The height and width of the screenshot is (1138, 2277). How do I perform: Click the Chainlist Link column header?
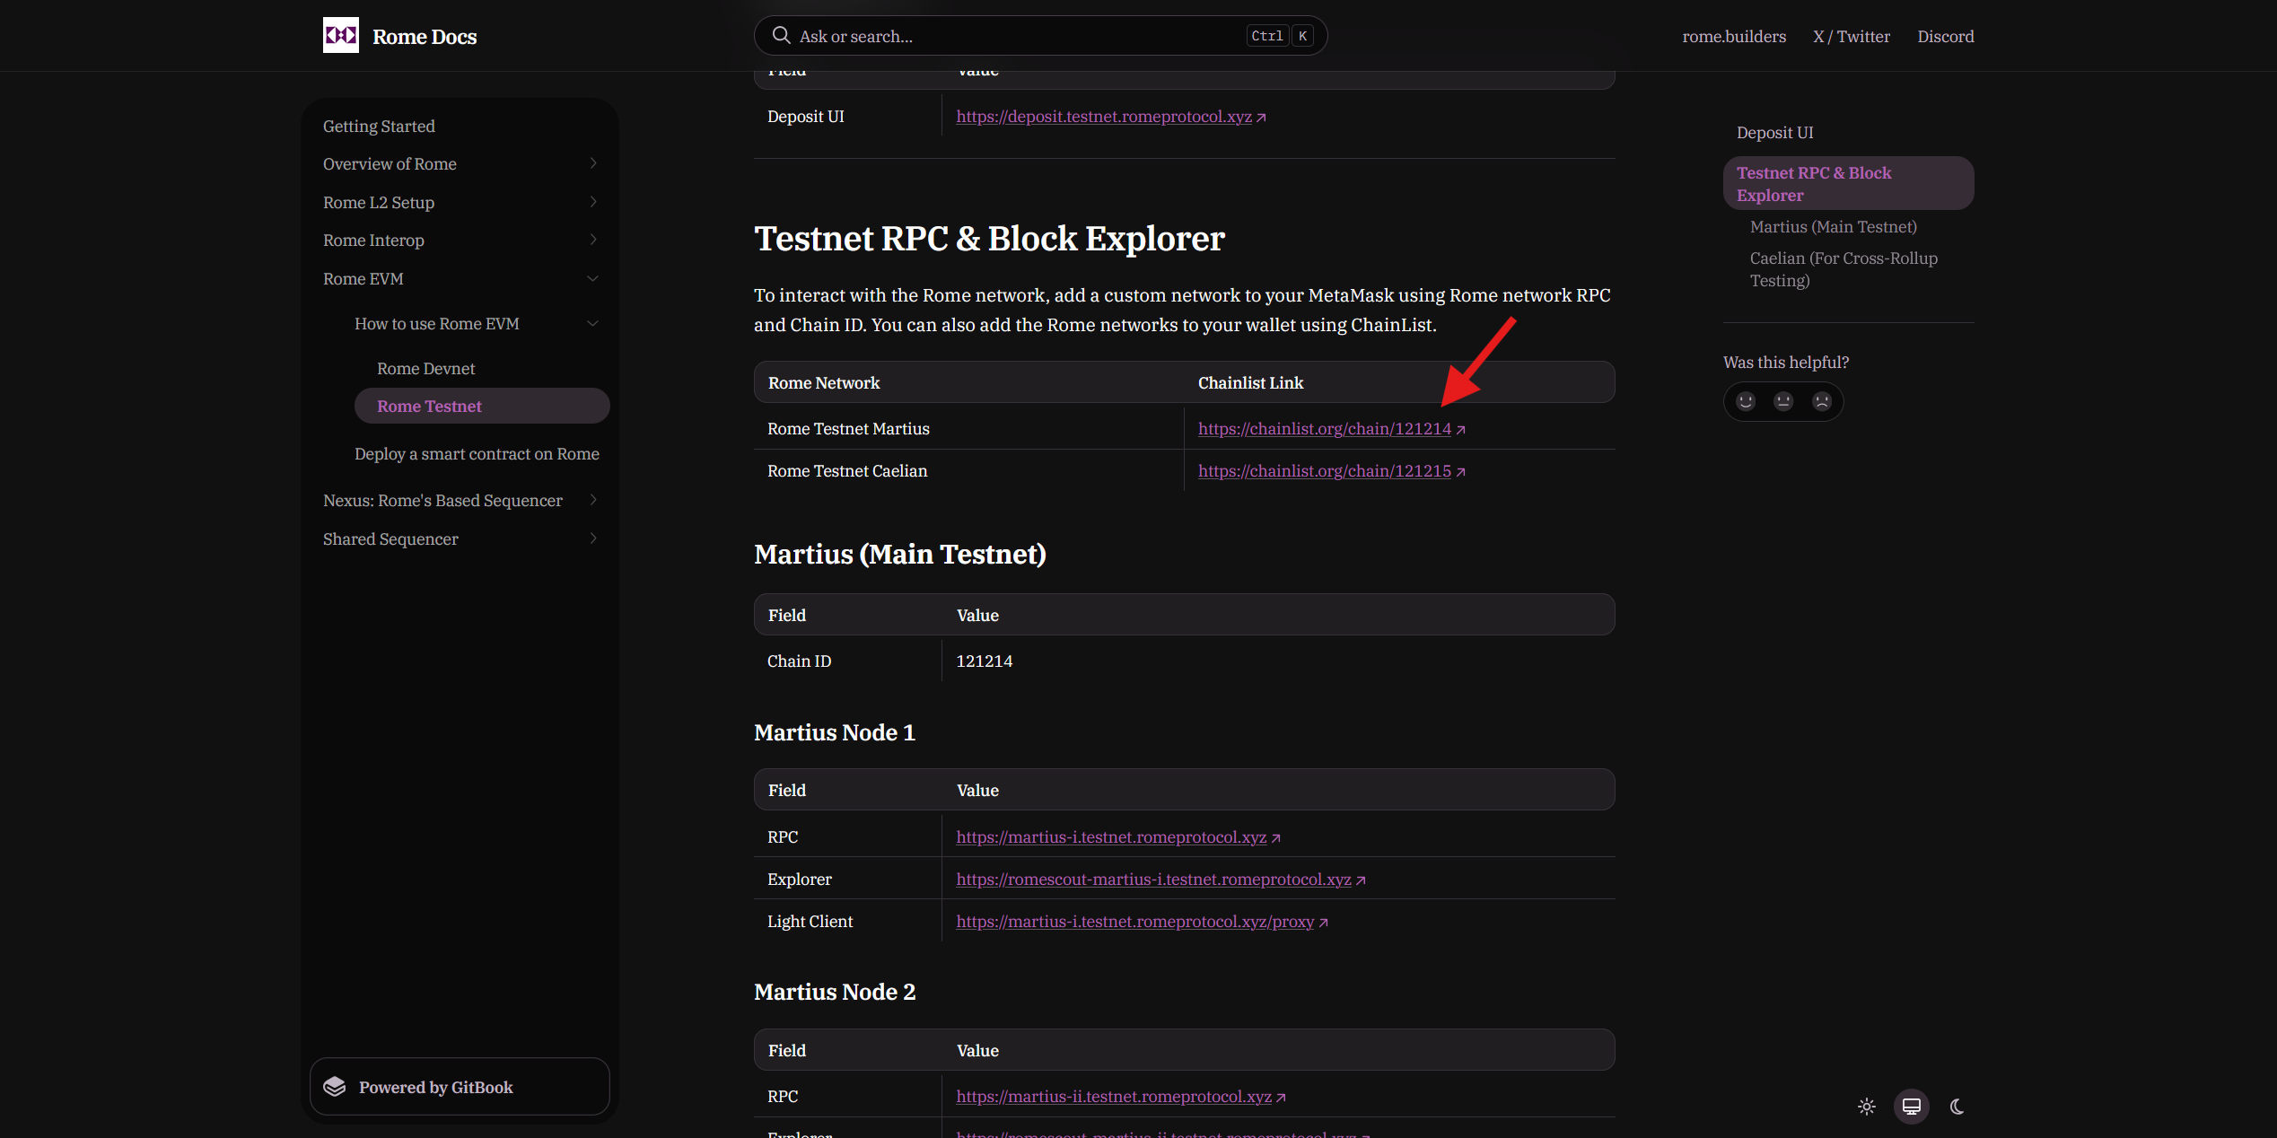[1250, 382]
